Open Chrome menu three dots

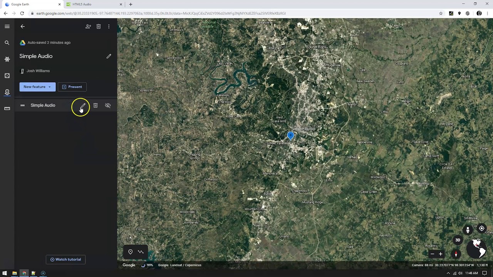tap(488, 13)
